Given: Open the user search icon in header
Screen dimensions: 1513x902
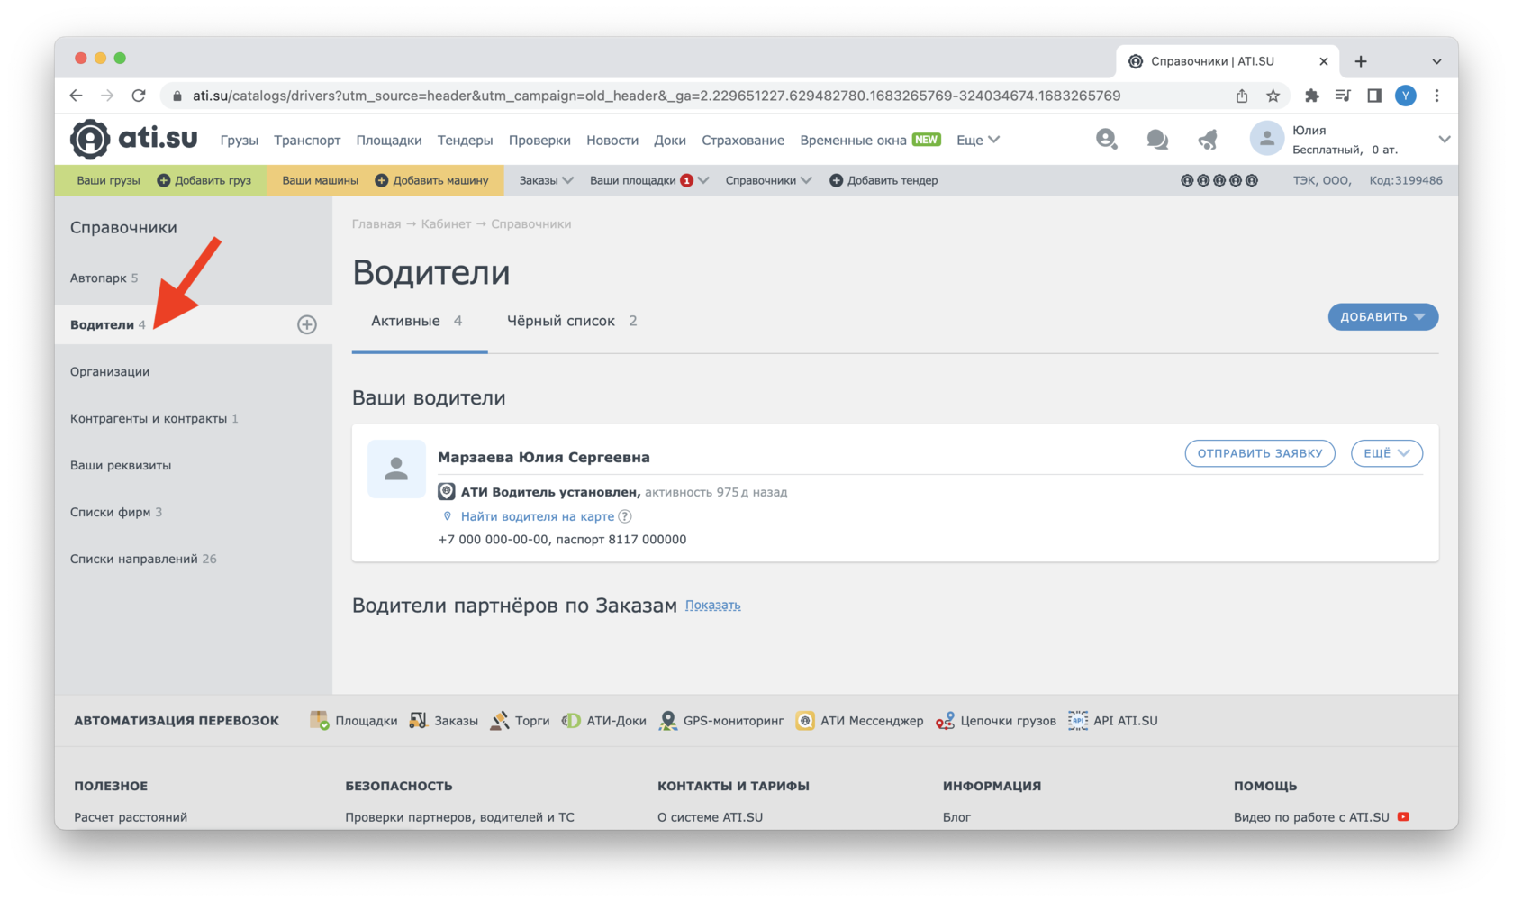Looking at the screenshot, I should (x=1106, y=139).
